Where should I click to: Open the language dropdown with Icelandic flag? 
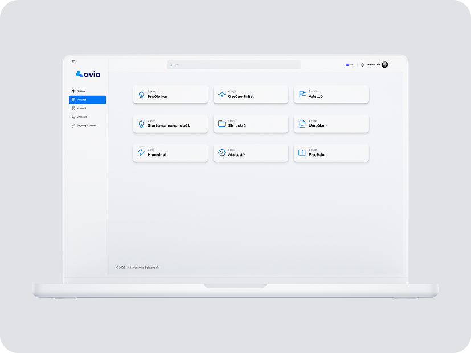click(349, 65)
